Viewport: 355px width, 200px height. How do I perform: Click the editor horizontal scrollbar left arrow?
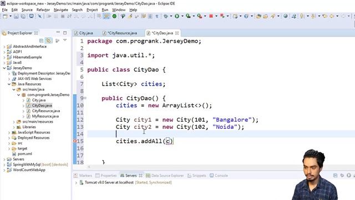89,167
